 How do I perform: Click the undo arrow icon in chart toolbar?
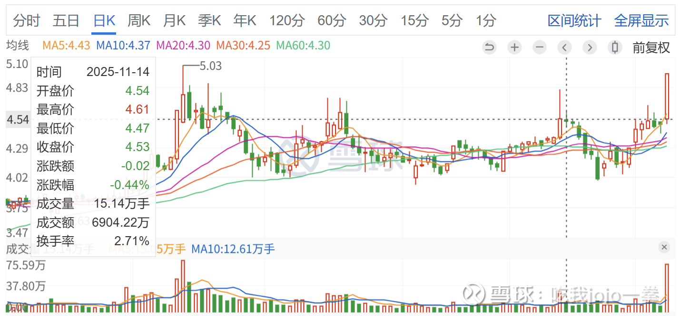[489, 47]
